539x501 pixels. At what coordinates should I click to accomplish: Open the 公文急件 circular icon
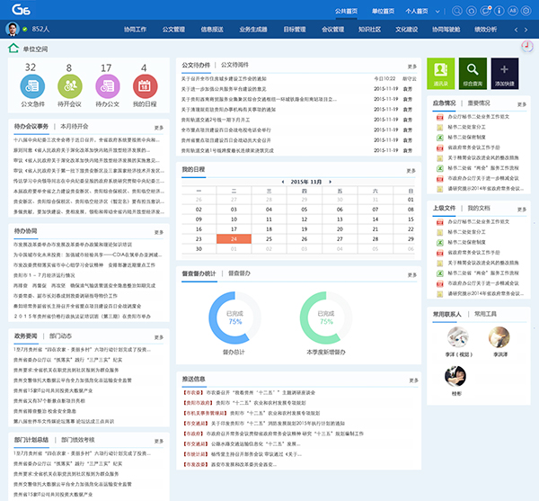pyautogui.click(x=32, y=86)
